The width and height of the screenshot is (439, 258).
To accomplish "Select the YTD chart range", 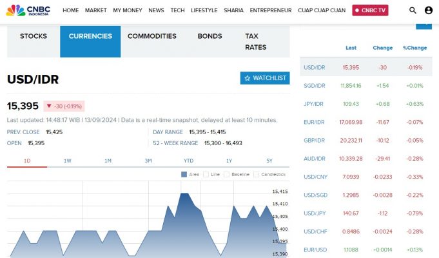I will 188,160.
